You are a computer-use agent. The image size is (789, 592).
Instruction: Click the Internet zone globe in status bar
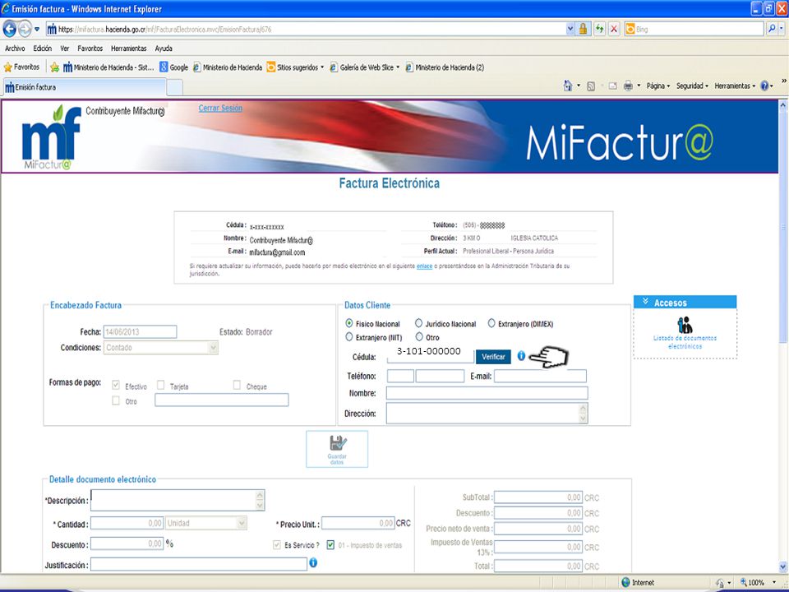point(625,582)
